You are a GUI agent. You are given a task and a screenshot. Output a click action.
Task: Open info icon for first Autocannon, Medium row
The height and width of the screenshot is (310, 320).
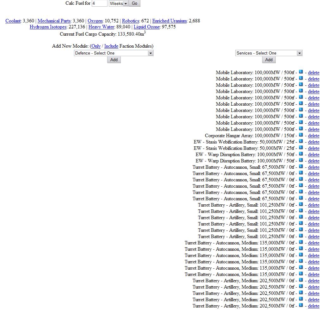coord(301,242)
